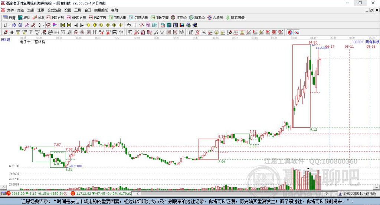
Task: Select the red circle target tool
Action: [x=76, y=33]
